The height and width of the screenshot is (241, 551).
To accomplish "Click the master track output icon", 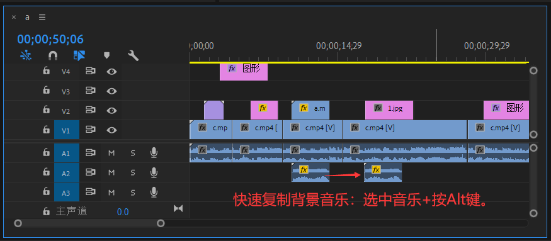I will pyautogui.click(x=178, y=209).
